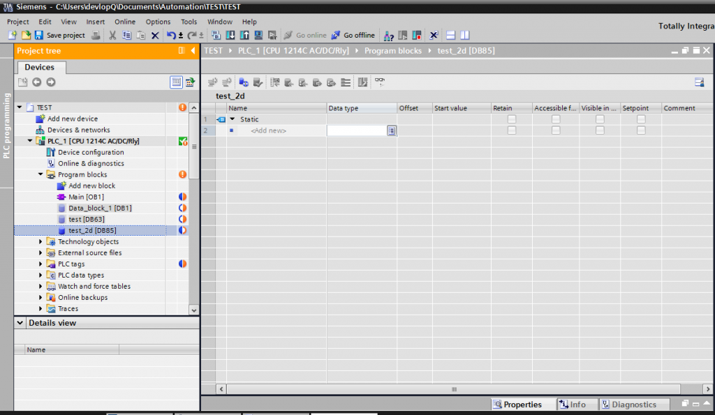Click the Cross-references icon
Screen dimensions: 715x415
pyautogui.click(x=434, y=35)
